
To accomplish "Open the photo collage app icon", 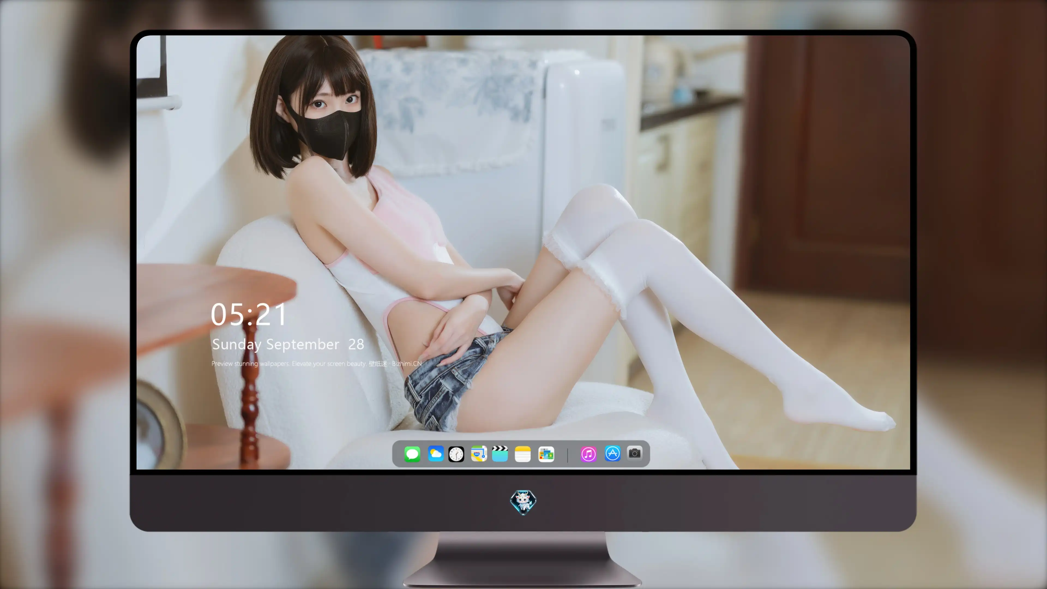I will [546, 454].
